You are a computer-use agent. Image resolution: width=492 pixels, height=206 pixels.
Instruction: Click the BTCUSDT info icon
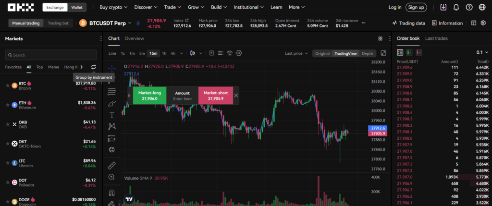pos(138,23)
